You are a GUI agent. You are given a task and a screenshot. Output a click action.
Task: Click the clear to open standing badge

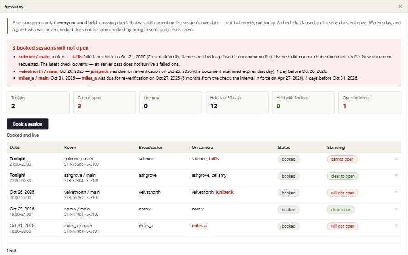(343, 176)
